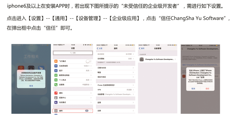233x117 pixels.
Task: Click the 未受信任的企业级开发者 alert title
Action: point(31,73)
